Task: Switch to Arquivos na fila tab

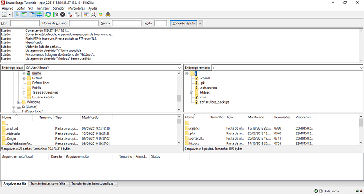Action: pyautogui.click(x=14, y=184)
